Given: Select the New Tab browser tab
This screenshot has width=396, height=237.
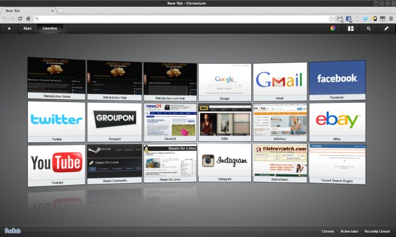Looking at the screenshot, I should 28,11.
